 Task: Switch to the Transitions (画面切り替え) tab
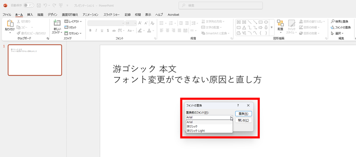click(x=70, y=15)
